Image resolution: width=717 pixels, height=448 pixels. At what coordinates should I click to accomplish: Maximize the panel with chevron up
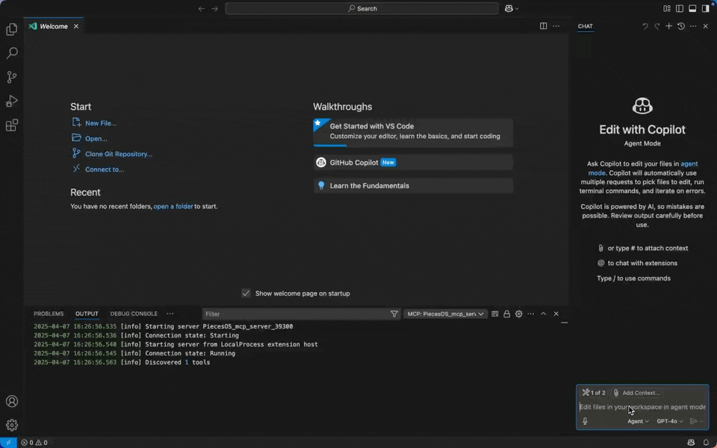click(543, 314)
